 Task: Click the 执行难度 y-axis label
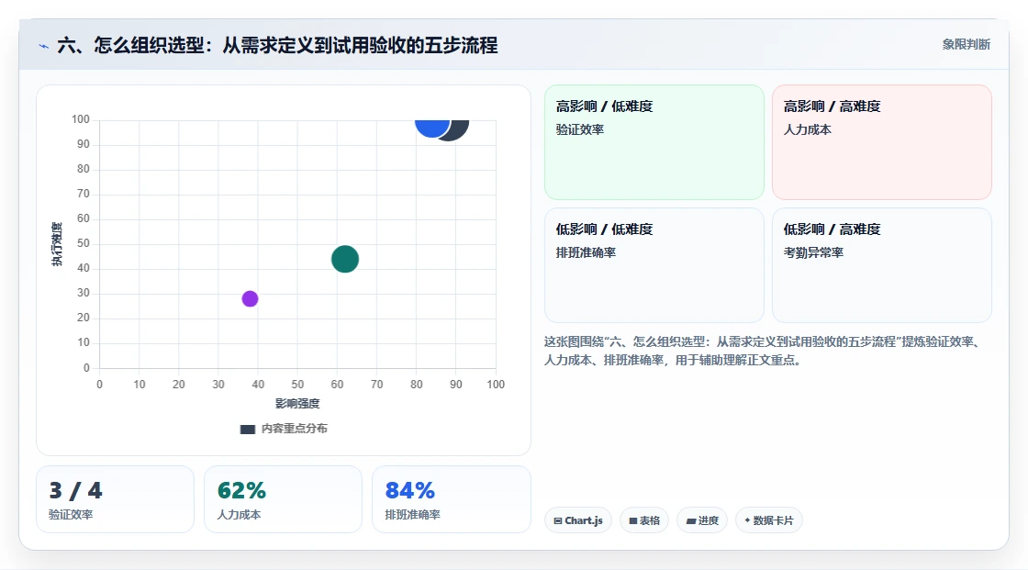[x=57, y=244]
